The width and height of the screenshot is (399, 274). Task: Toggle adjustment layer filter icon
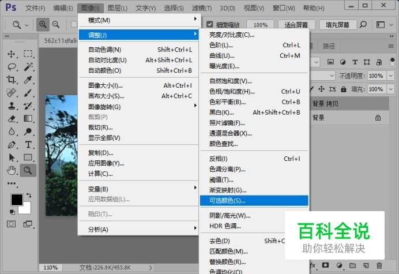coord(342,62)
